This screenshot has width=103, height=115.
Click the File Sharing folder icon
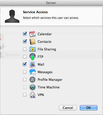pyautogui.click(x=33, y=49)
